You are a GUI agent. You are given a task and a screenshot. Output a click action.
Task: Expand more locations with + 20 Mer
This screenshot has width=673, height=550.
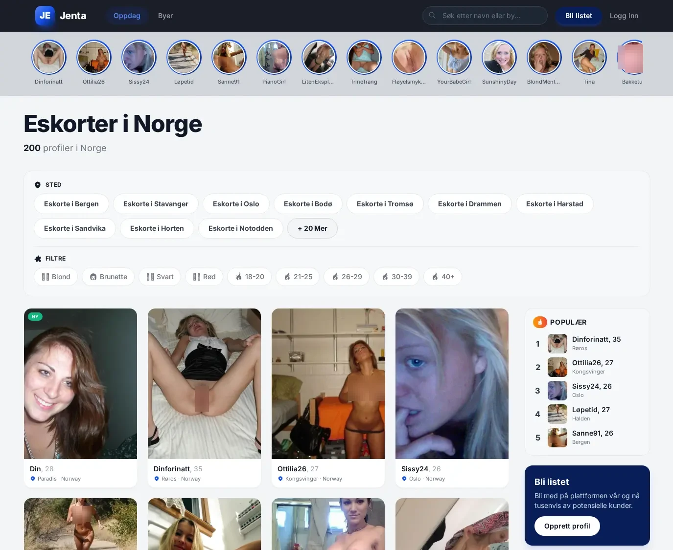click(312, 228)
